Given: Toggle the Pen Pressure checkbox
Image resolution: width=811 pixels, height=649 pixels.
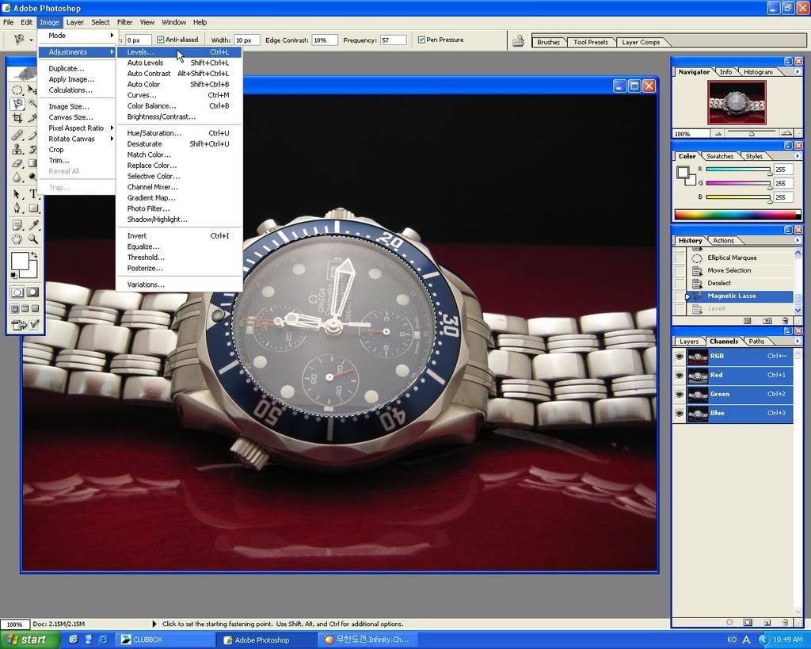Looking at the screenshot, I should point(421,40).
